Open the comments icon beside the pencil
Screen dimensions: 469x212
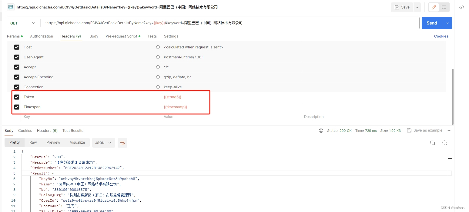pos(444,7)
